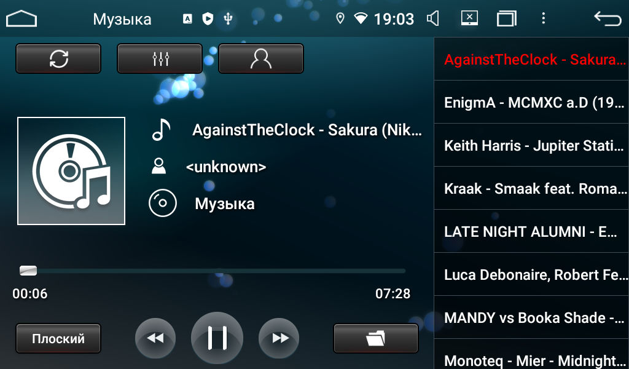
Task: Play the LATE NIGHT ALUMNI track
Action: [x=531, y=231]
